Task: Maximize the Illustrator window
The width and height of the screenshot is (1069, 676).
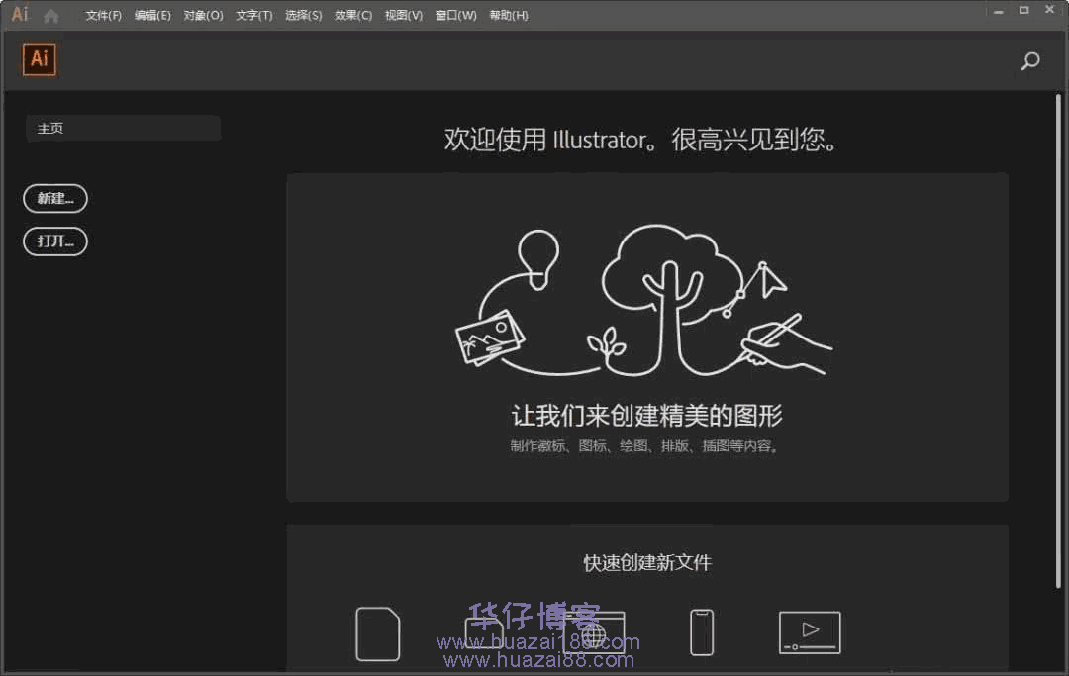Action: (1024, 10)
